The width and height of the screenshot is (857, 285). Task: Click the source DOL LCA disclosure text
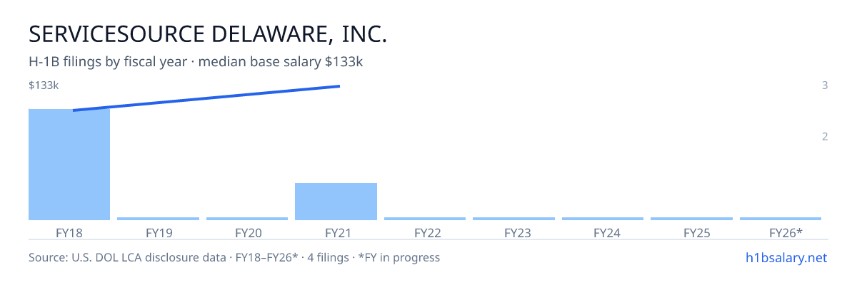(234, 257)
